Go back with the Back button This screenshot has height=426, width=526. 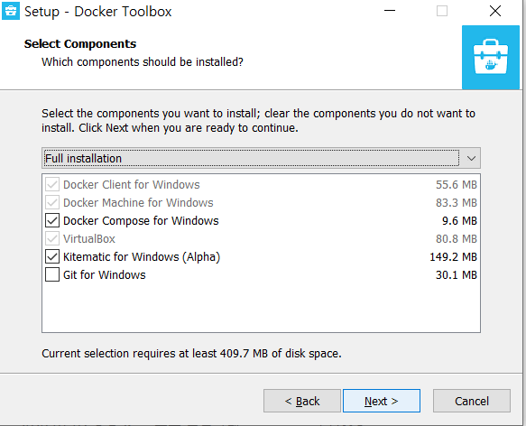point(302,401)
